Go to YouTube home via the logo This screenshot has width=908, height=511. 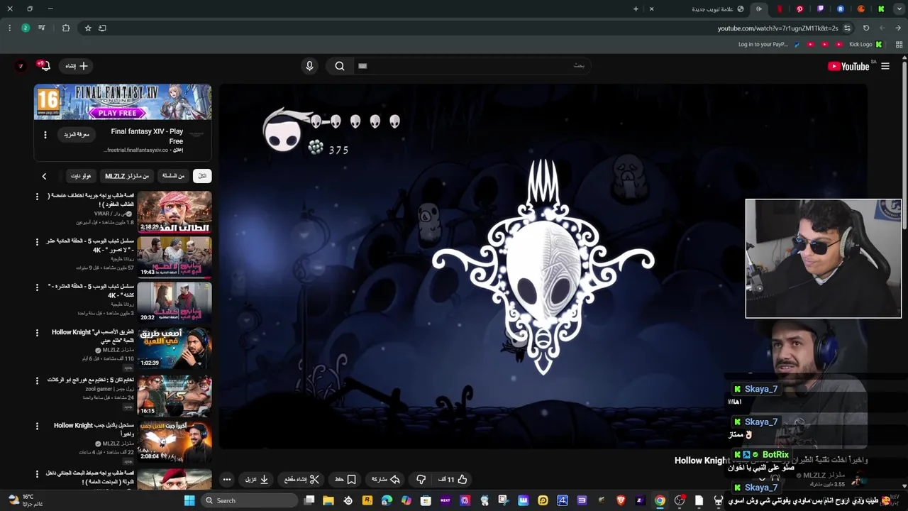tap(848, 66)
